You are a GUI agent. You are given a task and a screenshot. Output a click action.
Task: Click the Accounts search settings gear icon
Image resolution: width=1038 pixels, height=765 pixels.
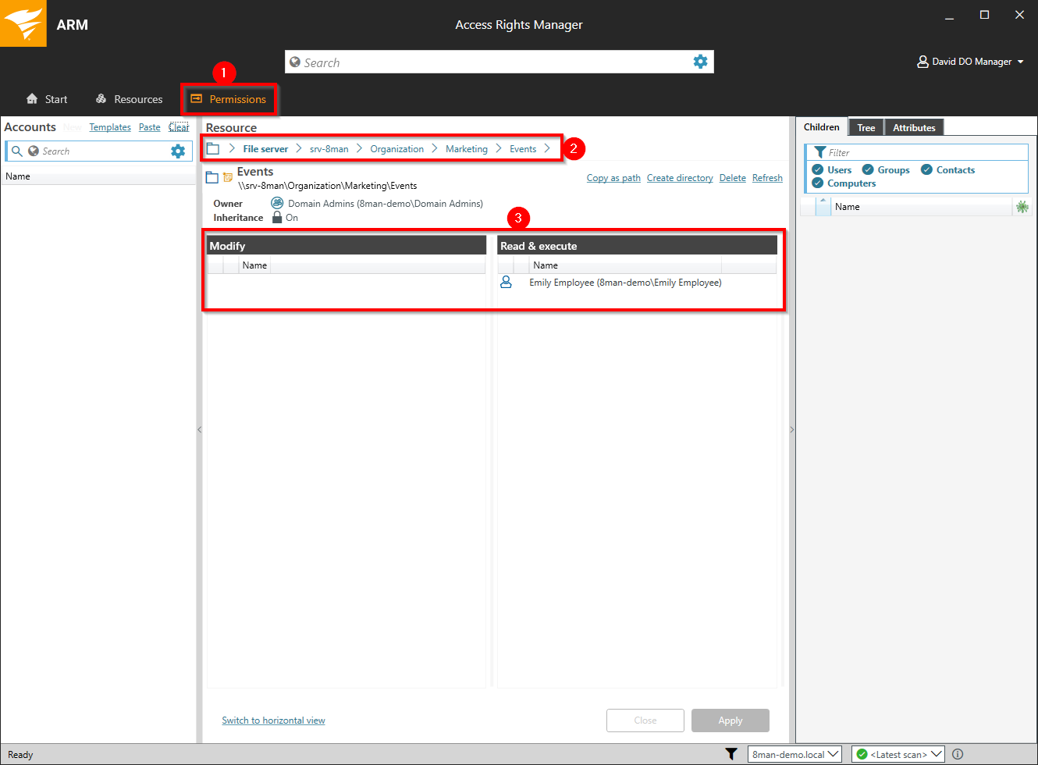pos(178,151)
